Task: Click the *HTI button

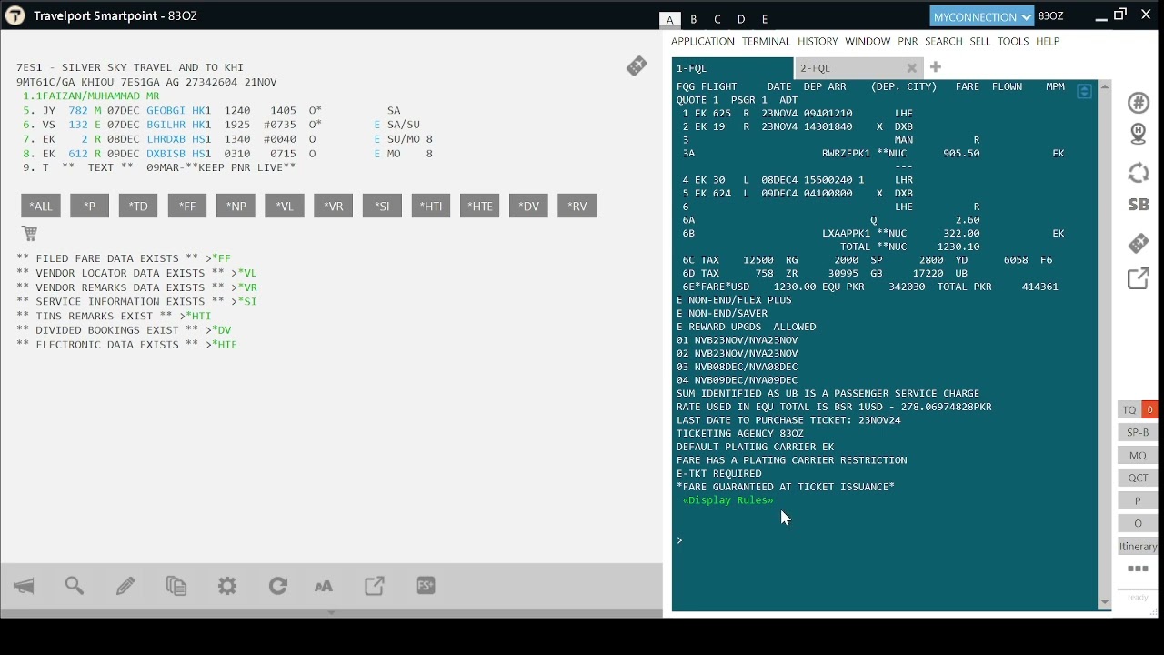Action: 431,207
